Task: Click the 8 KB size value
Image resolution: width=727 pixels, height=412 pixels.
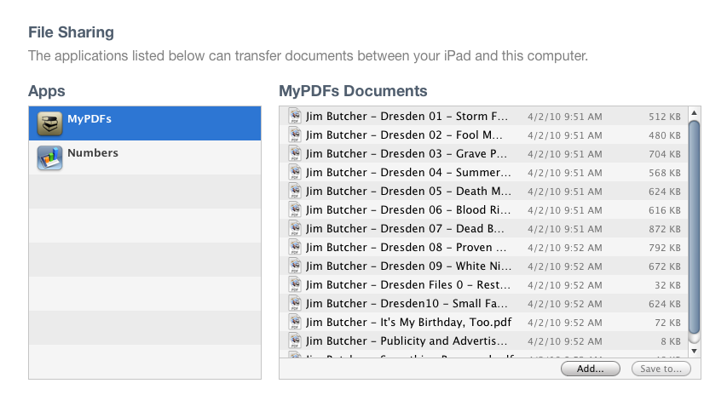Action: pyautogui.click(x=671, y=341)
